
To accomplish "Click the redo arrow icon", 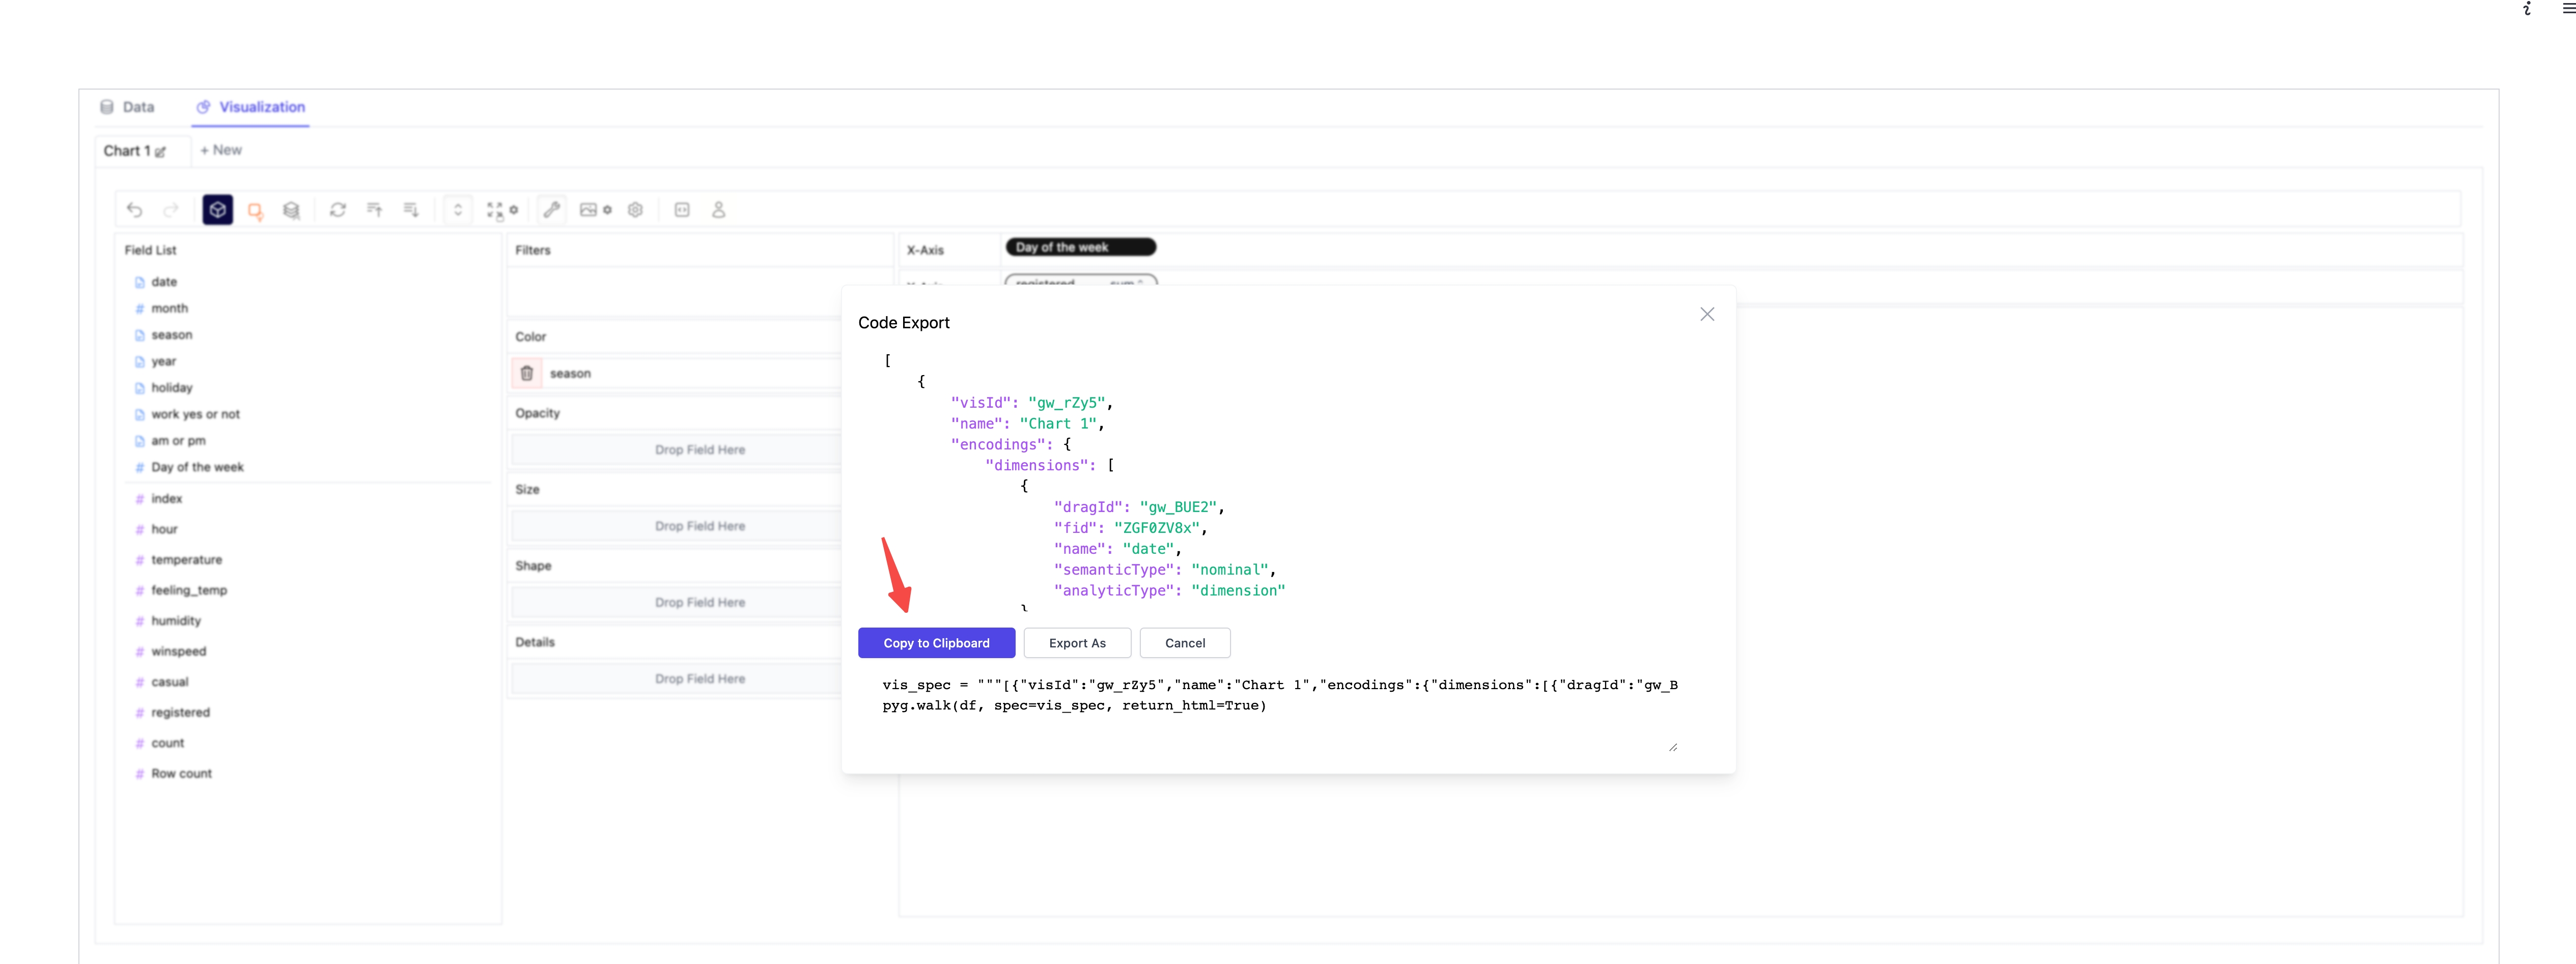I will coord(169,210).
